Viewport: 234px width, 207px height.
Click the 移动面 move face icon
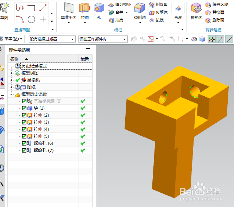click(x=196, y=8)
